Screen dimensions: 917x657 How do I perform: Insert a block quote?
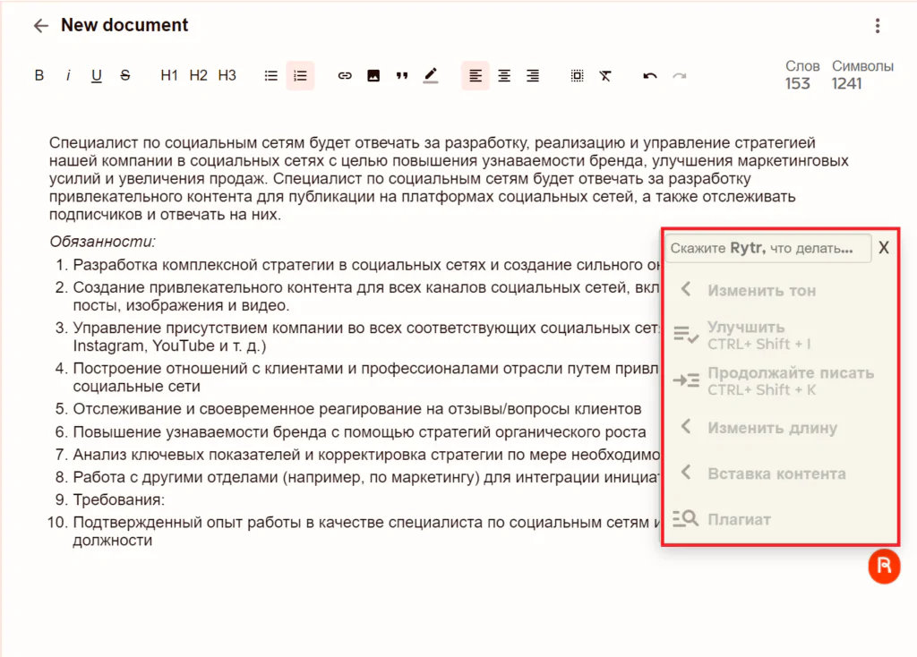coord(402,75)
